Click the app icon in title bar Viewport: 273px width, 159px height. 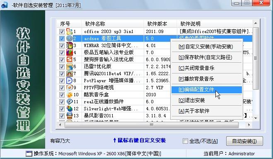point(5,5)
